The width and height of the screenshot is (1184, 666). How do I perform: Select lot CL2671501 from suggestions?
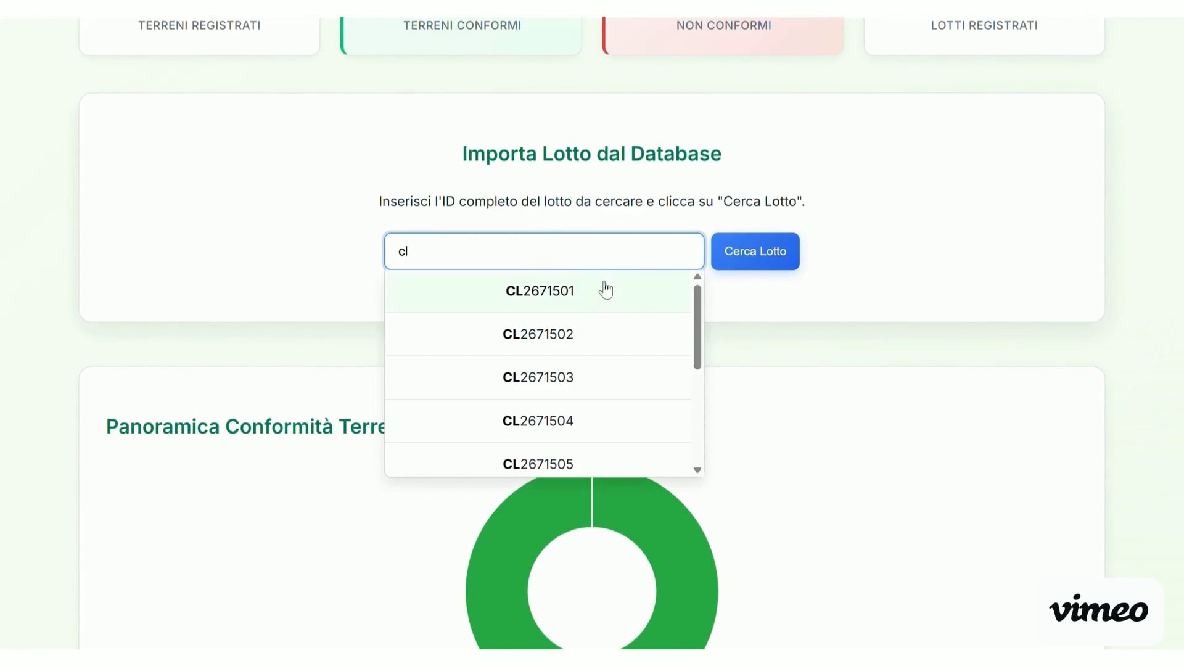point(539,291)
